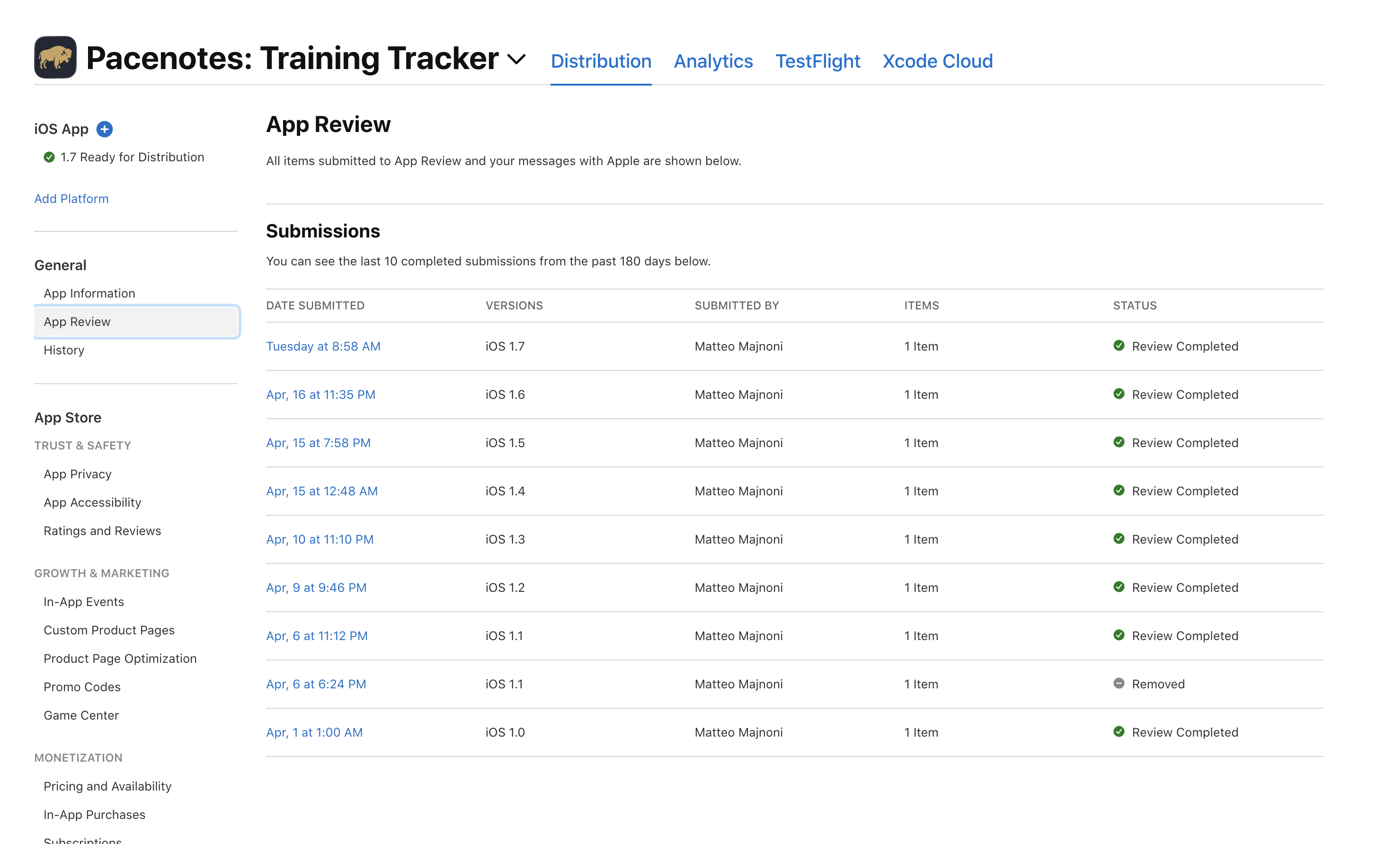Click the Pacenotes bison app icon

pyautogui.click(x=55, y=57)
